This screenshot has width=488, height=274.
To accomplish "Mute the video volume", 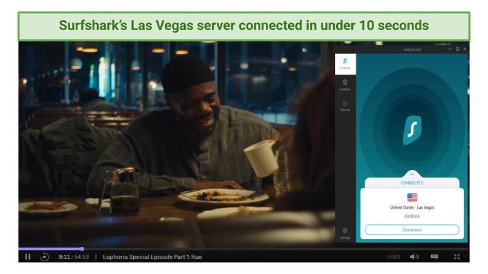I will (414, 256).
